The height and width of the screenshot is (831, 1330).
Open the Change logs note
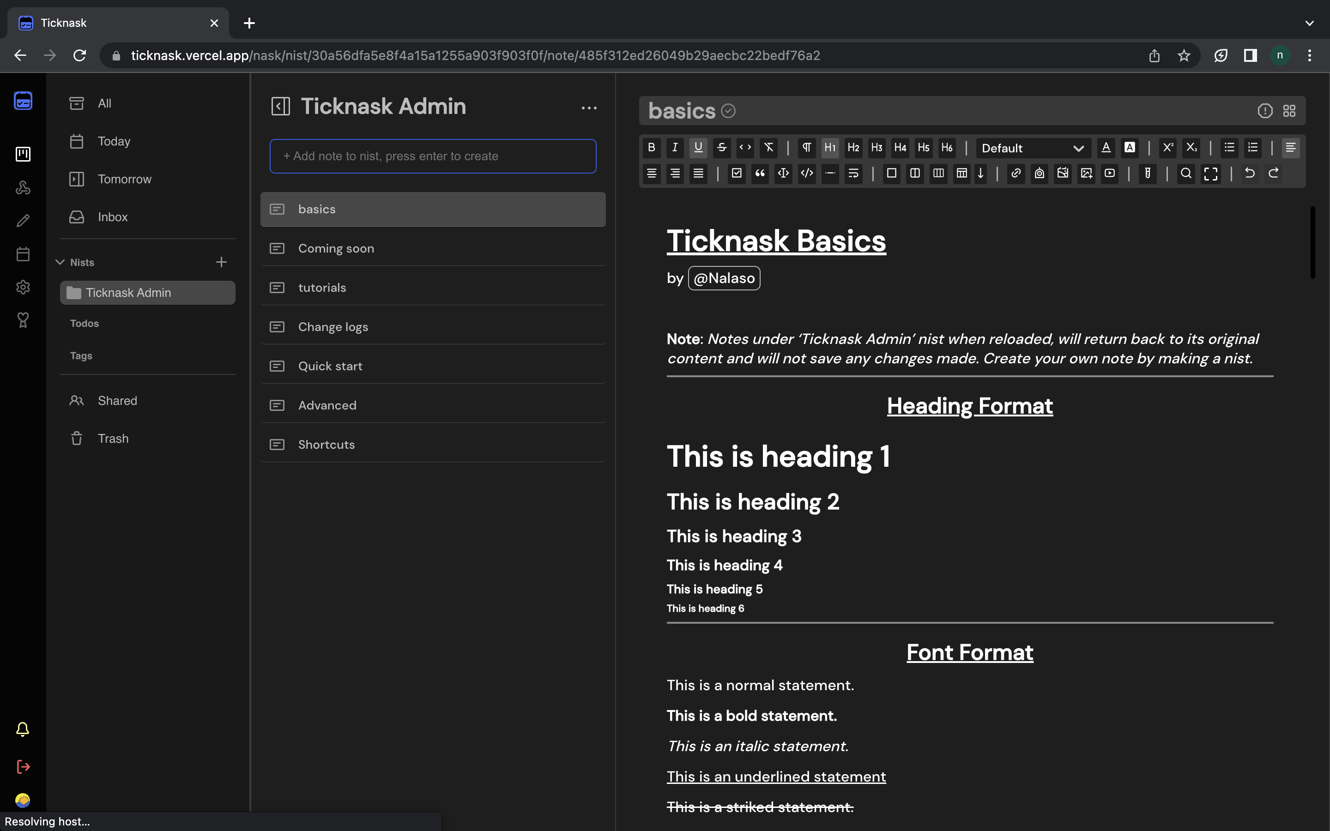click(x=433, y=327)
